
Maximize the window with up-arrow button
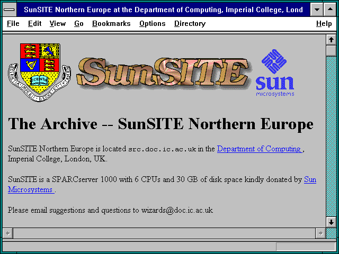click(x=330, y=10)
